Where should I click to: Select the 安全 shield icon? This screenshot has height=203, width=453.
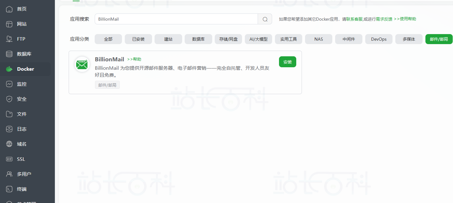(9, 99)
